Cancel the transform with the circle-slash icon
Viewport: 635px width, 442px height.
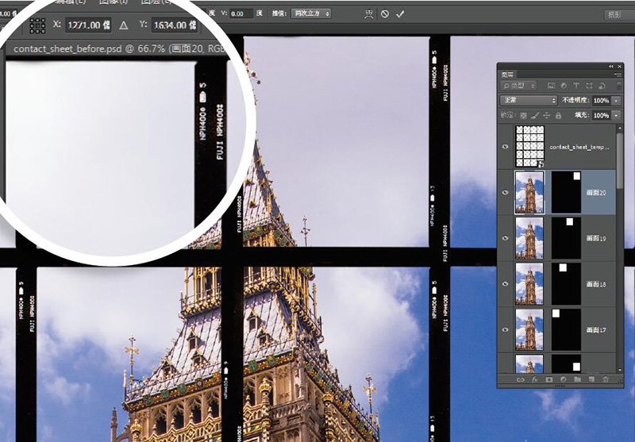point(385,13)
